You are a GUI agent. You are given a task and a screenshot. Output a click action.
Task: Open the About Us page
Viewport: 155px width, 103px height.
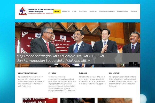tap(66, 11)
